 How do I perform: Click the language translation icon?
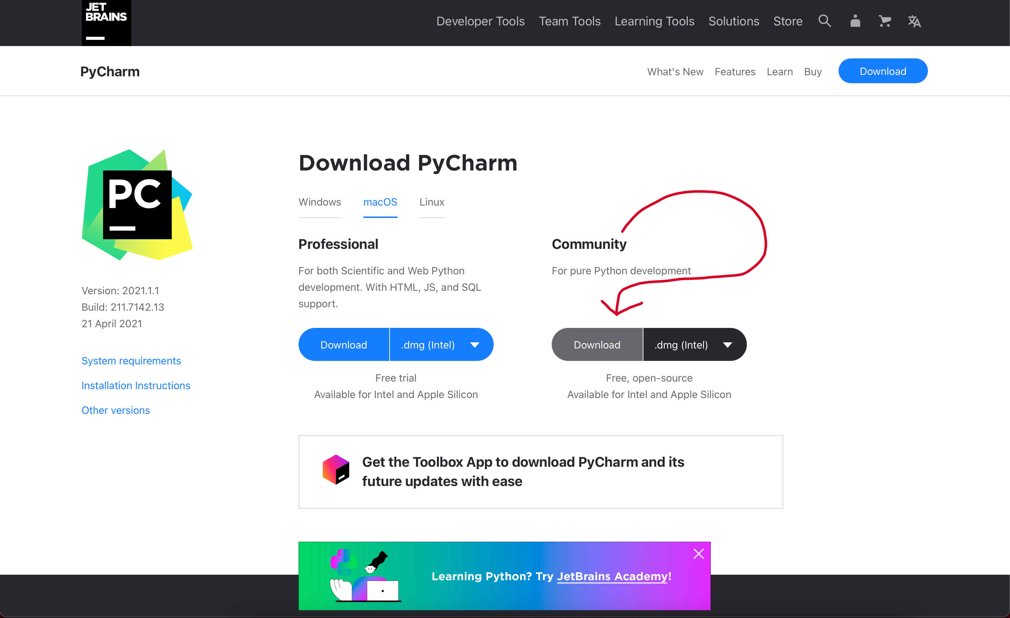(x=914, y=21)
